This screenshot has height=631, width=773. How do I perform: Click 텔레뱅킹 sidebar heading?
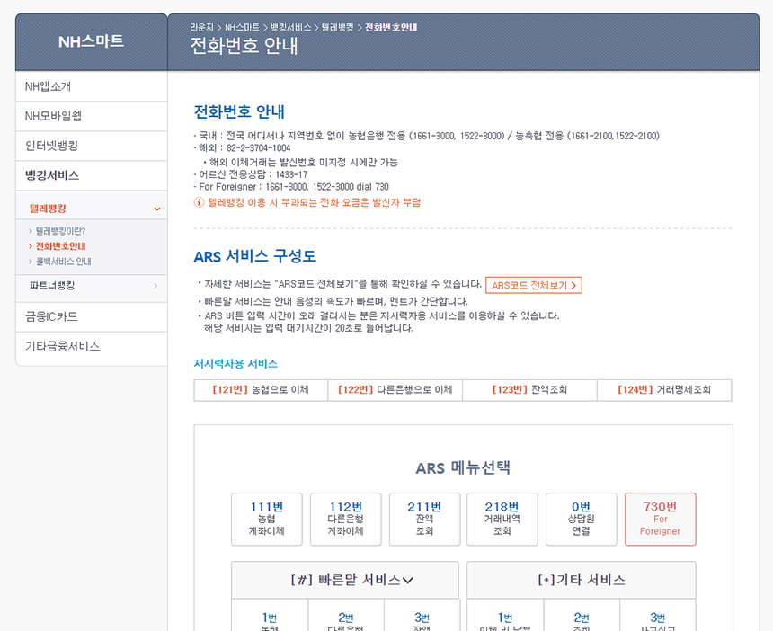tap(48, 209)
